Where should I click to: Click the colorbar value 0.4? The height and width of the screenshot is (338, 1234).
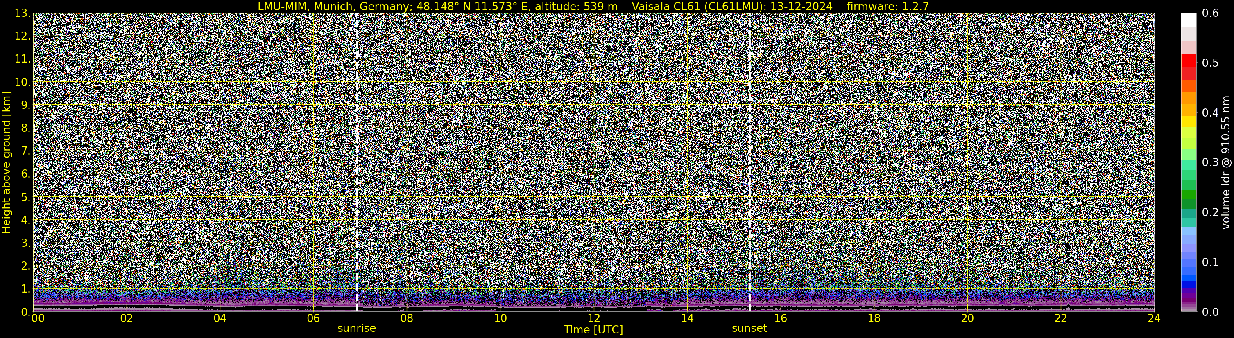(1211, 113)
